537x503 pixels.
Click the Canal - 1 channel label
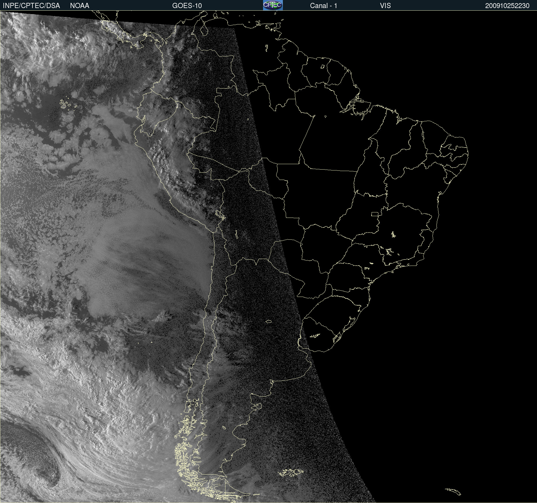click(x=324, y=6)
